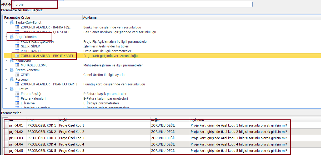Select ZORUNLU ALANLAR - PUANTAJ KARTI item
Viewport: 321px width, 155px height.
click(x=49, y=84)
